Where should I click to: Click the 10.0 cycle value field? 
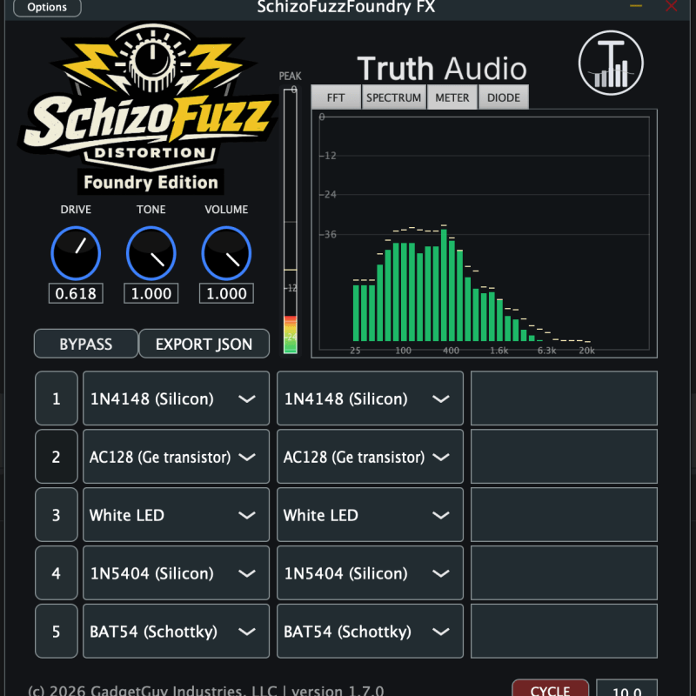626,689
